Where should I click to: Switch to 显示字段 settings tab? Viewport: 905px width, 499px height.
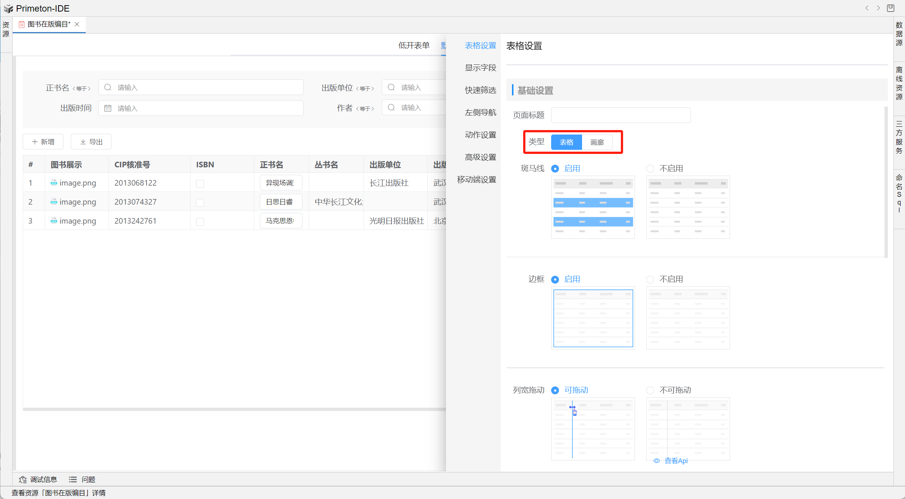(x=480, y=68)
